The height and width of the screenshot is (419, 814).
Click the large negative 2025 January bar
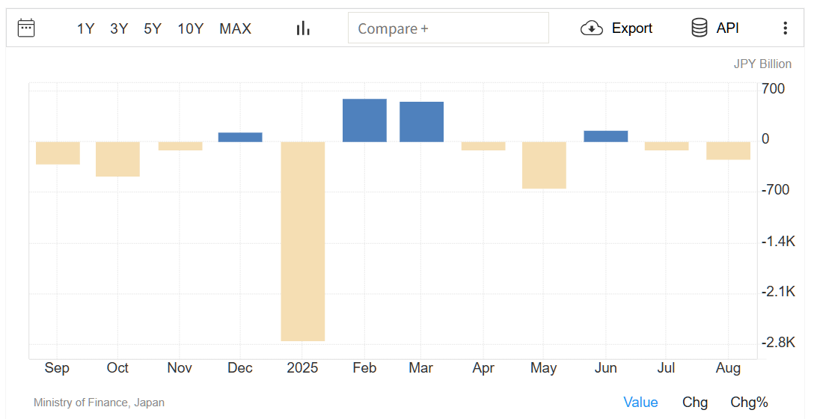click(303, 241)
